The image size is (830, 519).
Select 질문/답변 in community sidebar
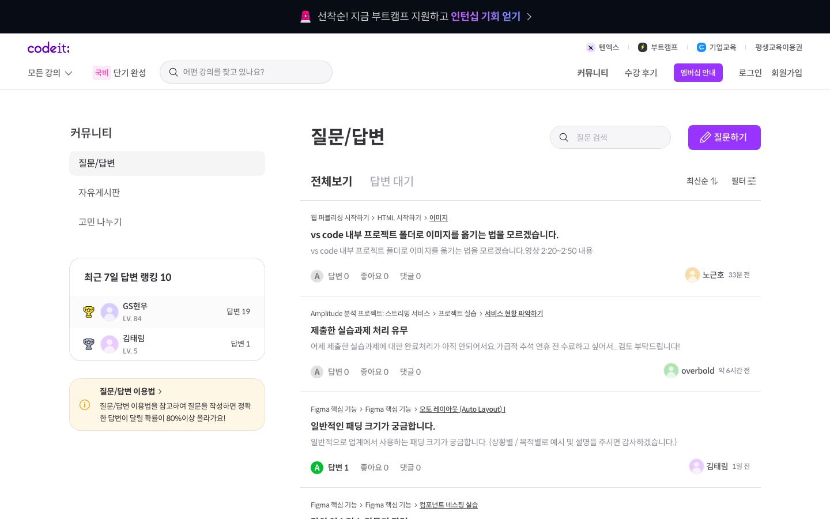[167, 163]
